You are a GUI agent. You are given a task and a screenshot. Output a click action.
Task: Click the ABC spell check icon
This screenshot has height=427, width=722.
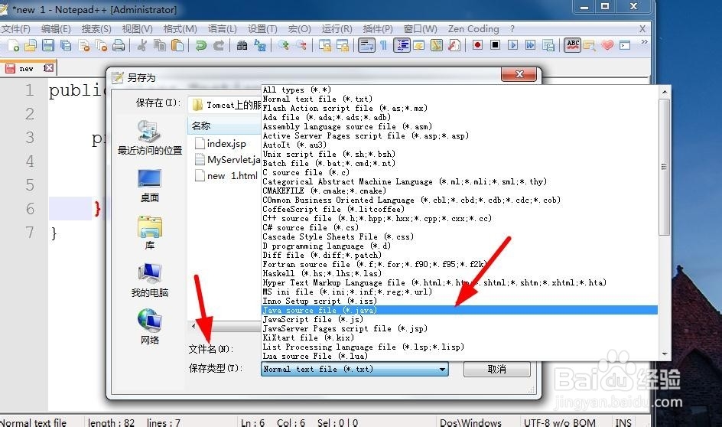(572, 45)
